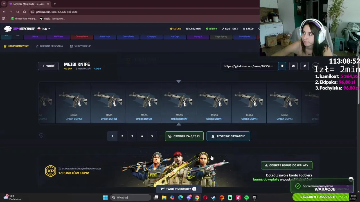Close the Sprzedano pomyślnie notification
Screen dimensions: 360x202
pyautogui.click(x=347, y=186)
